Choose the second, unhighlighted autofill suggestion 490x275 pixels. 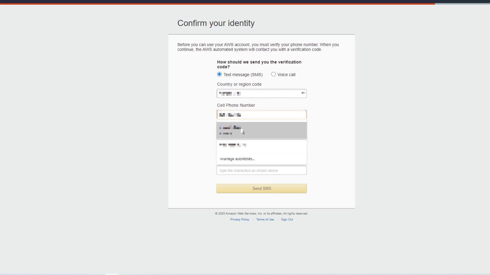click(x=261, y=145)
